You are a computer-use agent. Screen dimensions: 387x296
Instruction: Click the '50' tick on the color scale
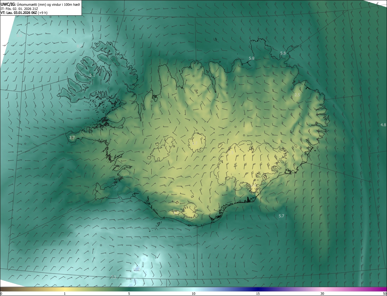click(385, 294)
